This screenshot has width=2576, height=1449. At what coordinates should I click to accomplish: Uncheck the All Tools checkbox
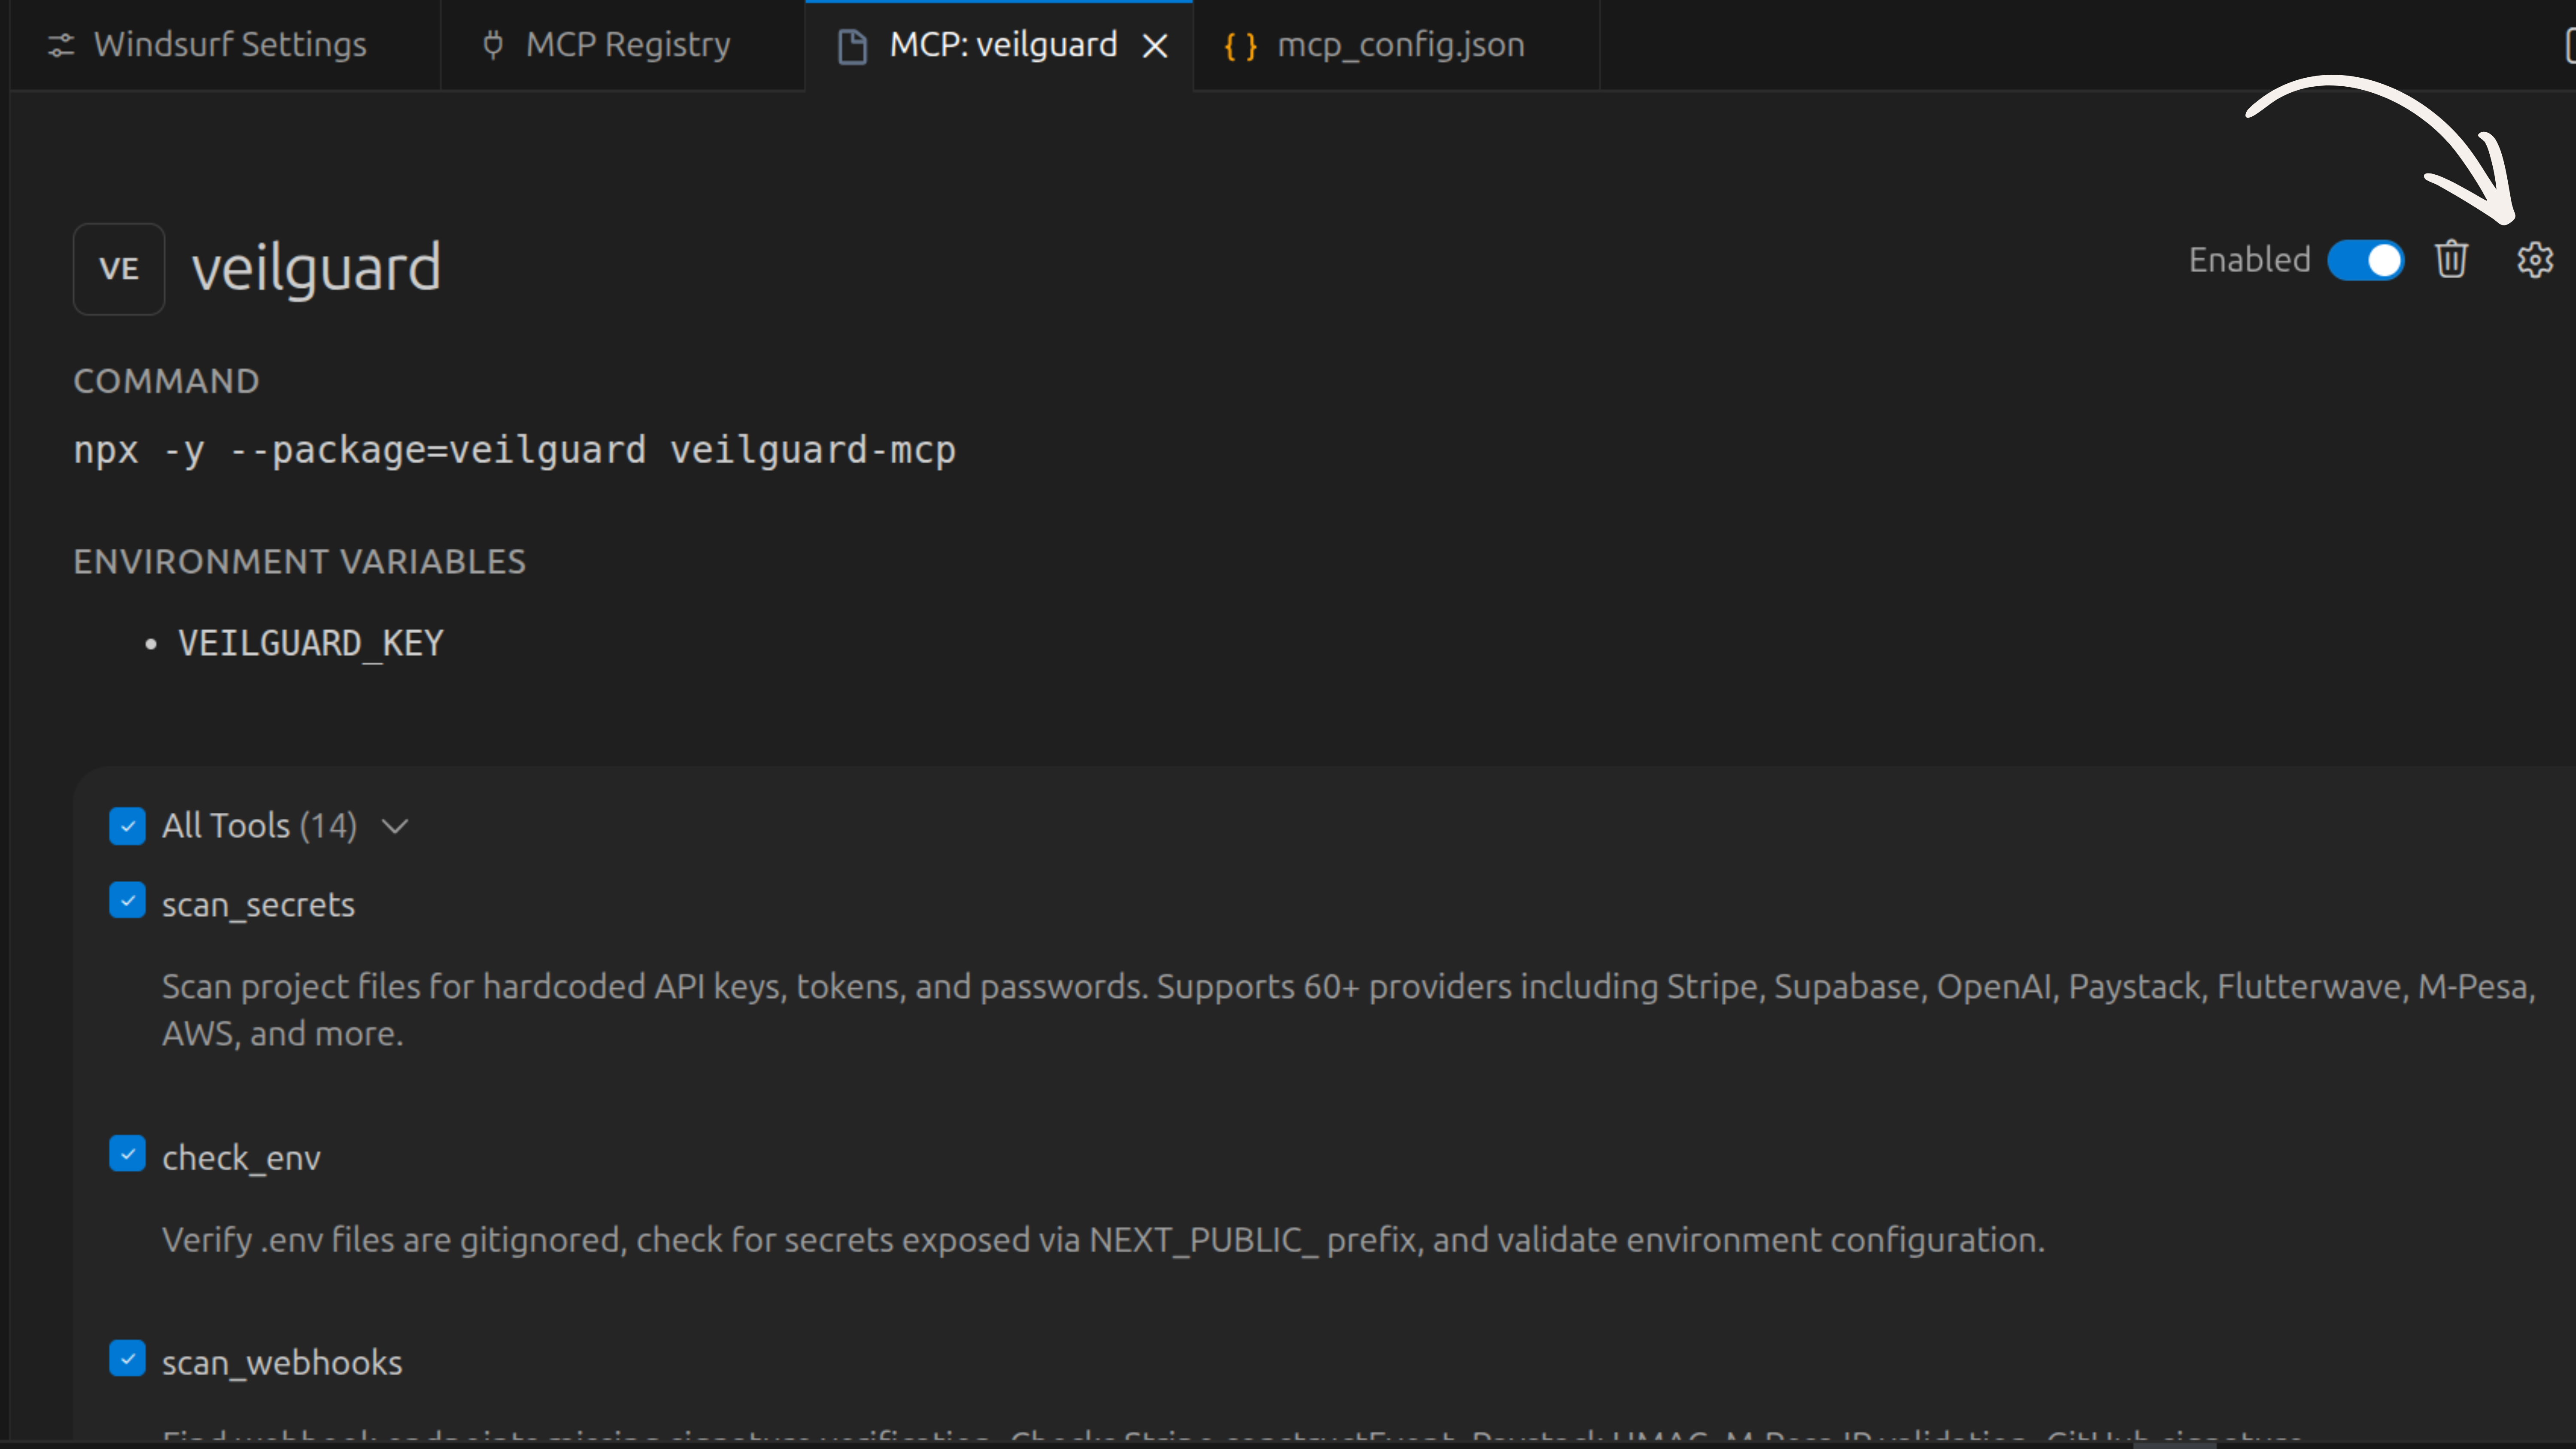(127, 826)
